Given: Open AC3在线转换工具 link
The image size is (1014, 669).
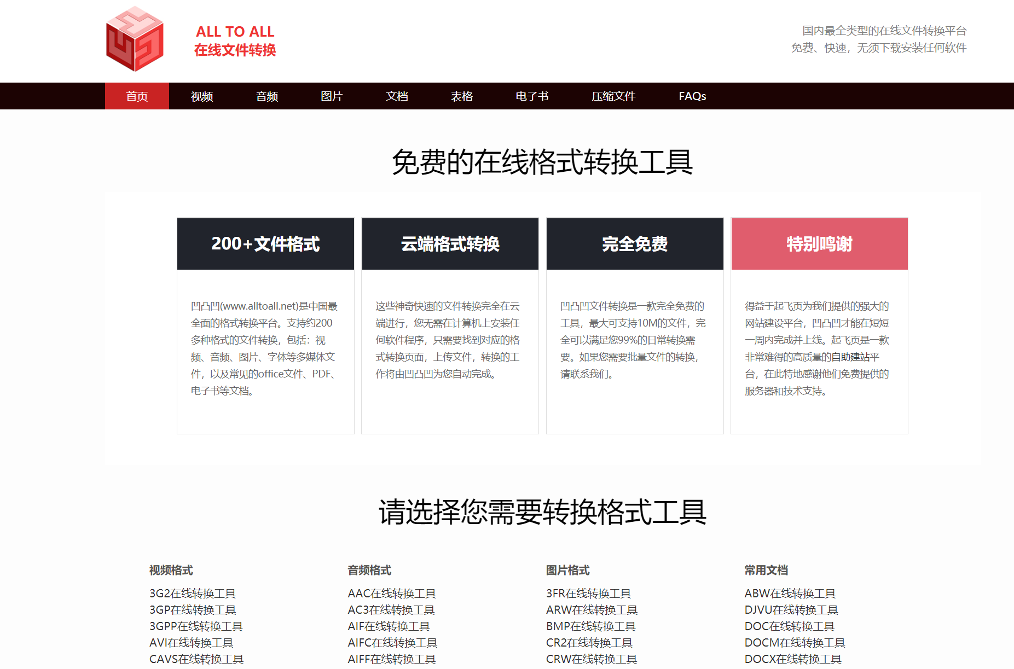Looking at the screenshot, I should pyautogui.click(x=391, y=610).
